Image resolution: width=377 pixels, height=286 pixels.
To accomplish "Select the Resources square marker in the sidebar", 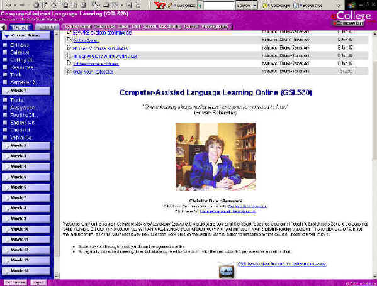I will (x=4, y=67).
